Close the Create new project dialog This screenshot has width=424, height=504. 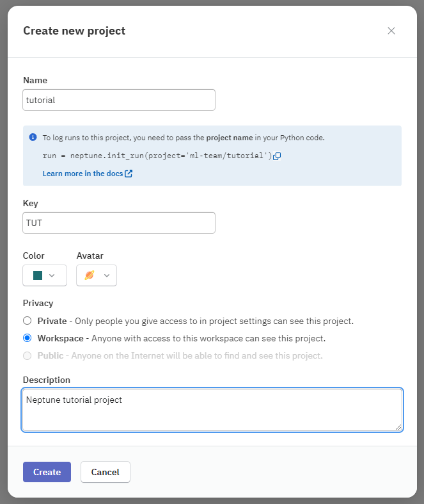[391, 31]
